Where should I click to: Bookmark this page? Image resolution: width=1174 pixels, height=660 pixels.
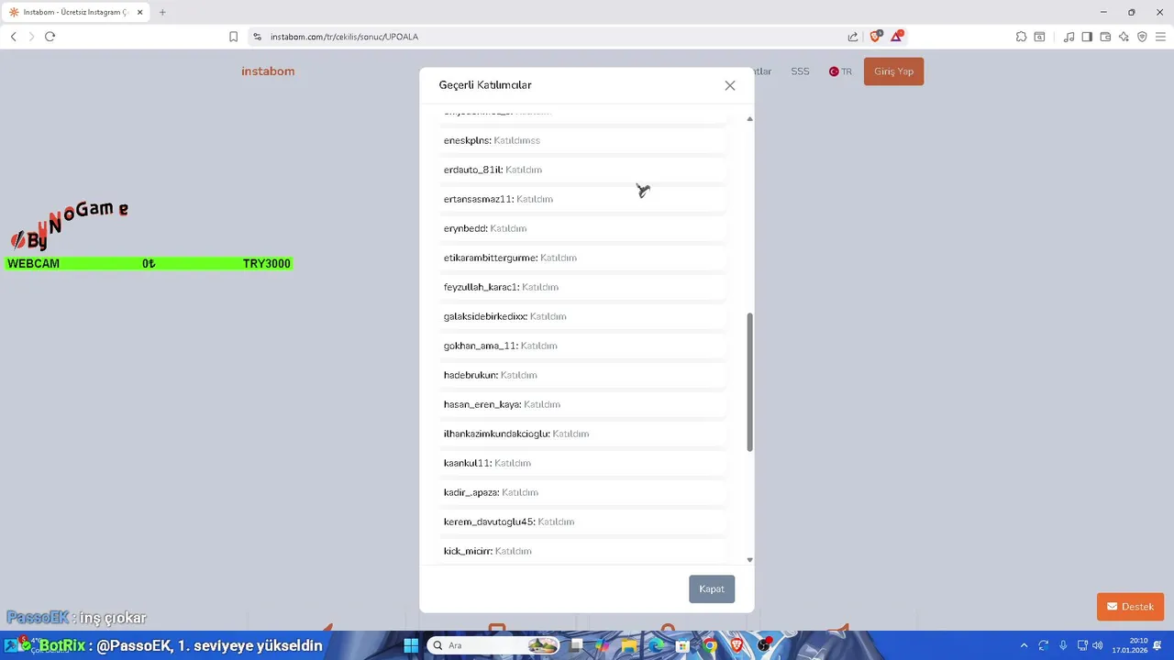[233, 37]
